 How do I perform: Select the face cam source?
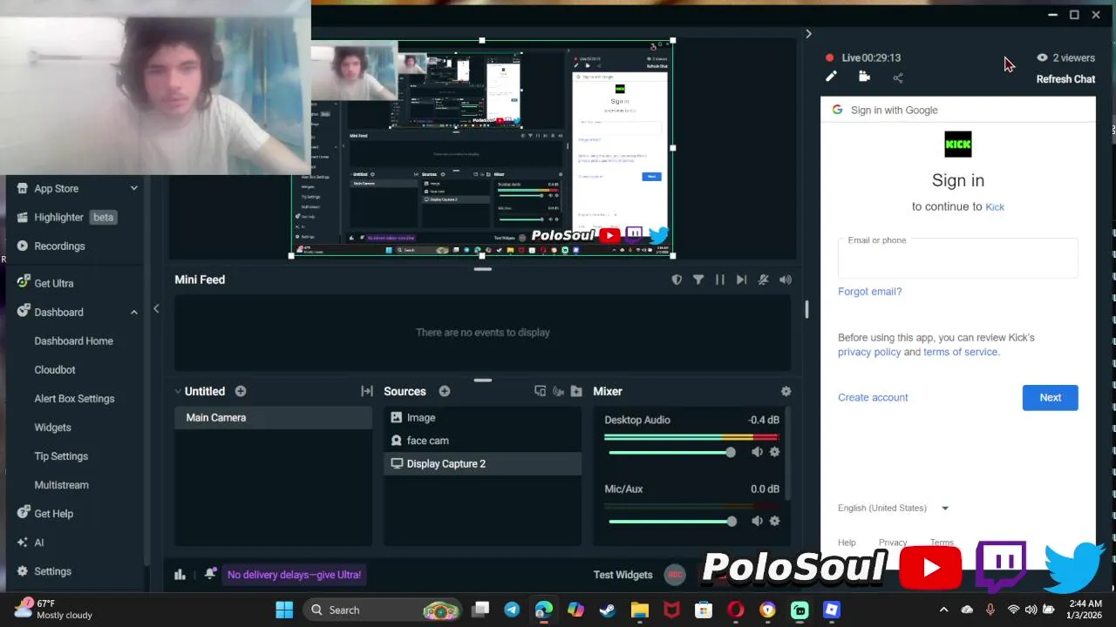click(482, 441)
